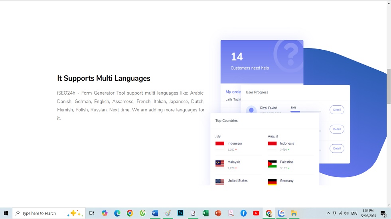
Task: Open Microsoft Word from the taskbar
Action: pos(155,213)
